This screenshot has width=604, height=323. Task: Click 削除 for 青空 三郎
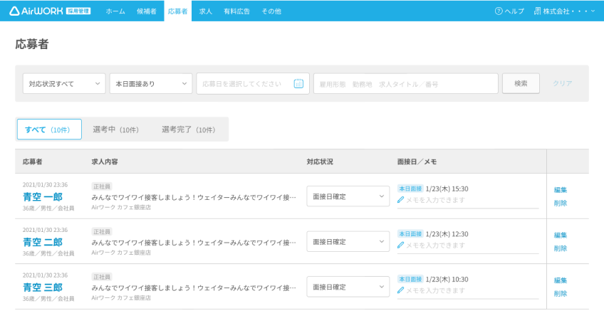pyautogui.click(x=561, y=293)
